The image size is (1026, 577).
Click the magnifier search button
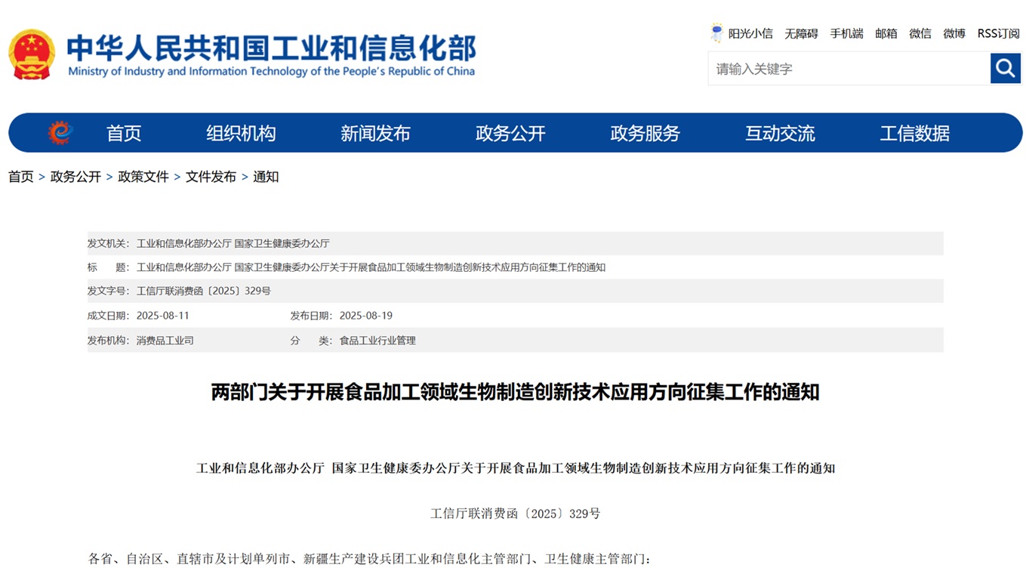(x=1005, y=69)
